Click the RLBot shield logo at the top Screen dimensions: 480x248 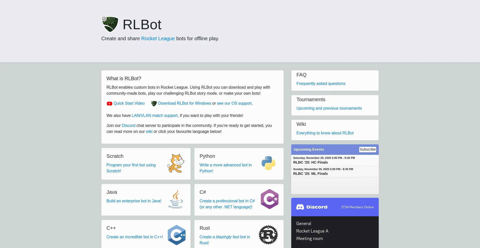110,24
